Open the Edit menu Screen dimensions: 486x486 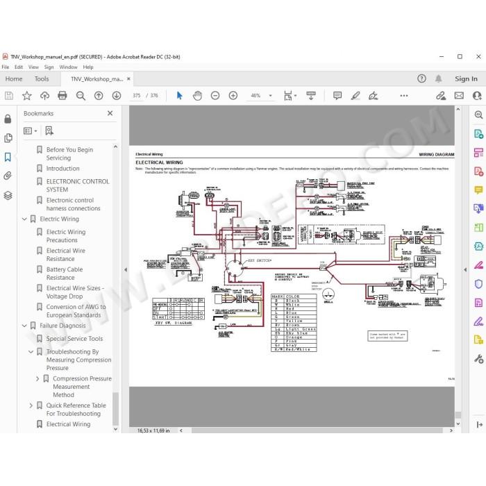[x=19, y=67]
